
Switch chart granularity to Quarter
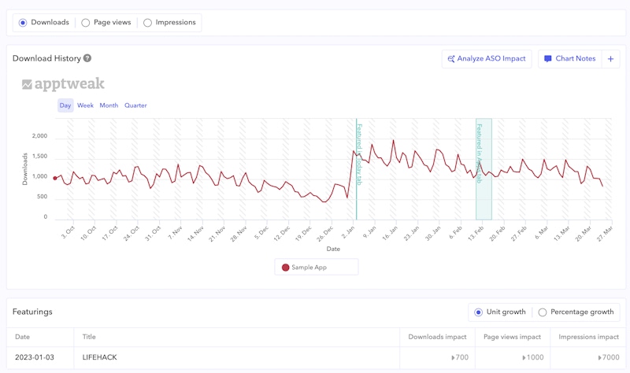click(135, 105)
